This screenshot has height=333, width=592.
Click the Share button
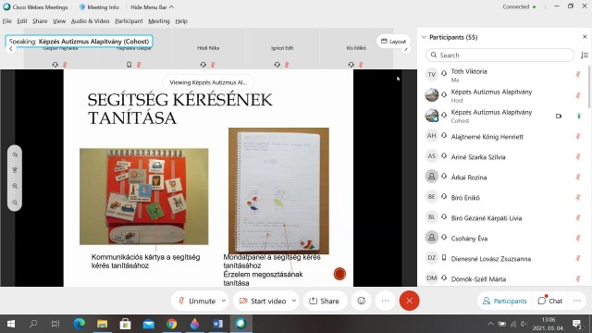point(324,301)
